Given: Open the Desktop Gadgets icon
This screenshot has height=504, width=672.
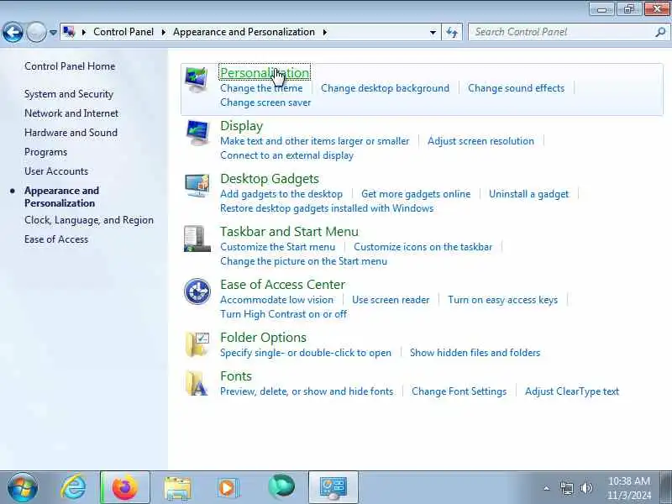Looking at the screenshot, I should click(197, 185).
